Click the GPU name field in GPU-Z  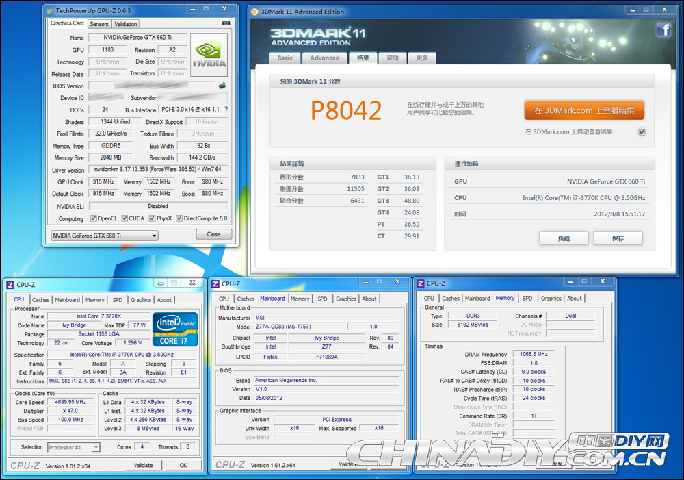[137, 38]
